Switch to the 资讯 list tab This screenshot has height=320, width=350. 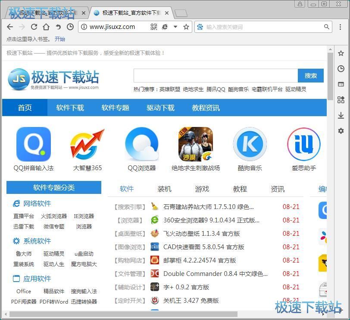point(278,189)
